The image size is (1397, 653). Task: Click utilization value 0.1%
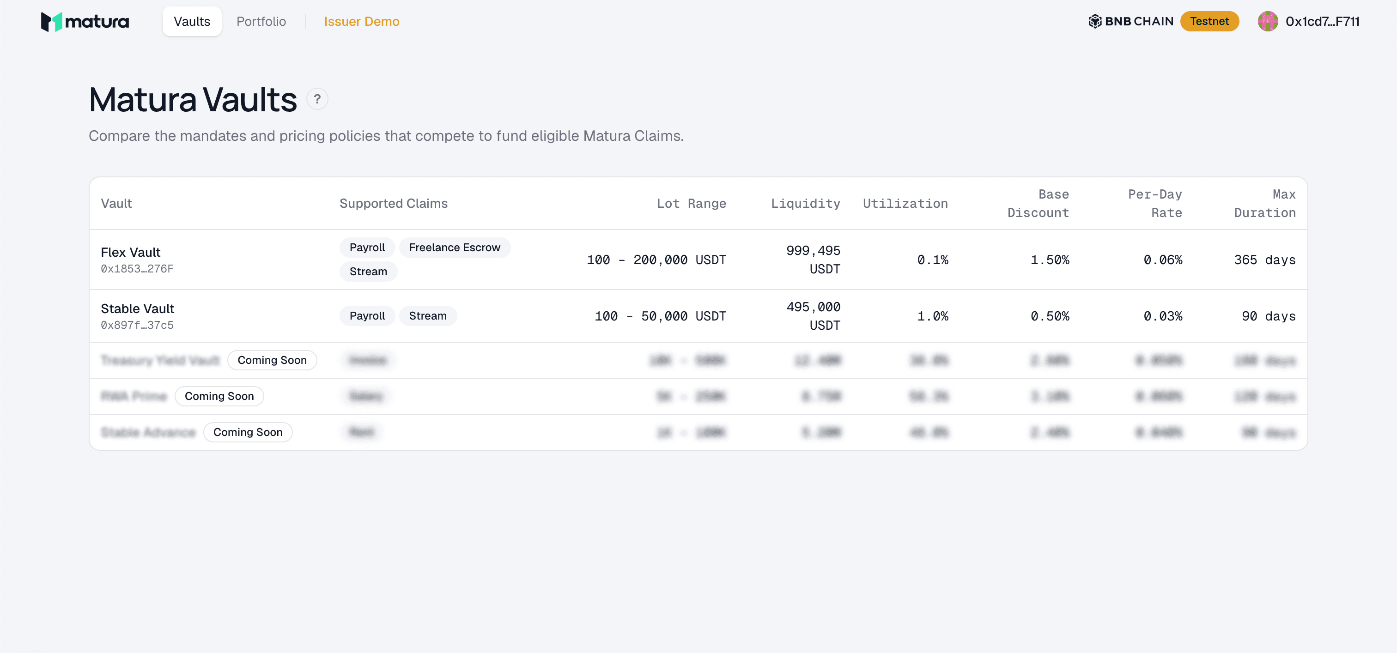pyautogui.click(x=933, y=260)
